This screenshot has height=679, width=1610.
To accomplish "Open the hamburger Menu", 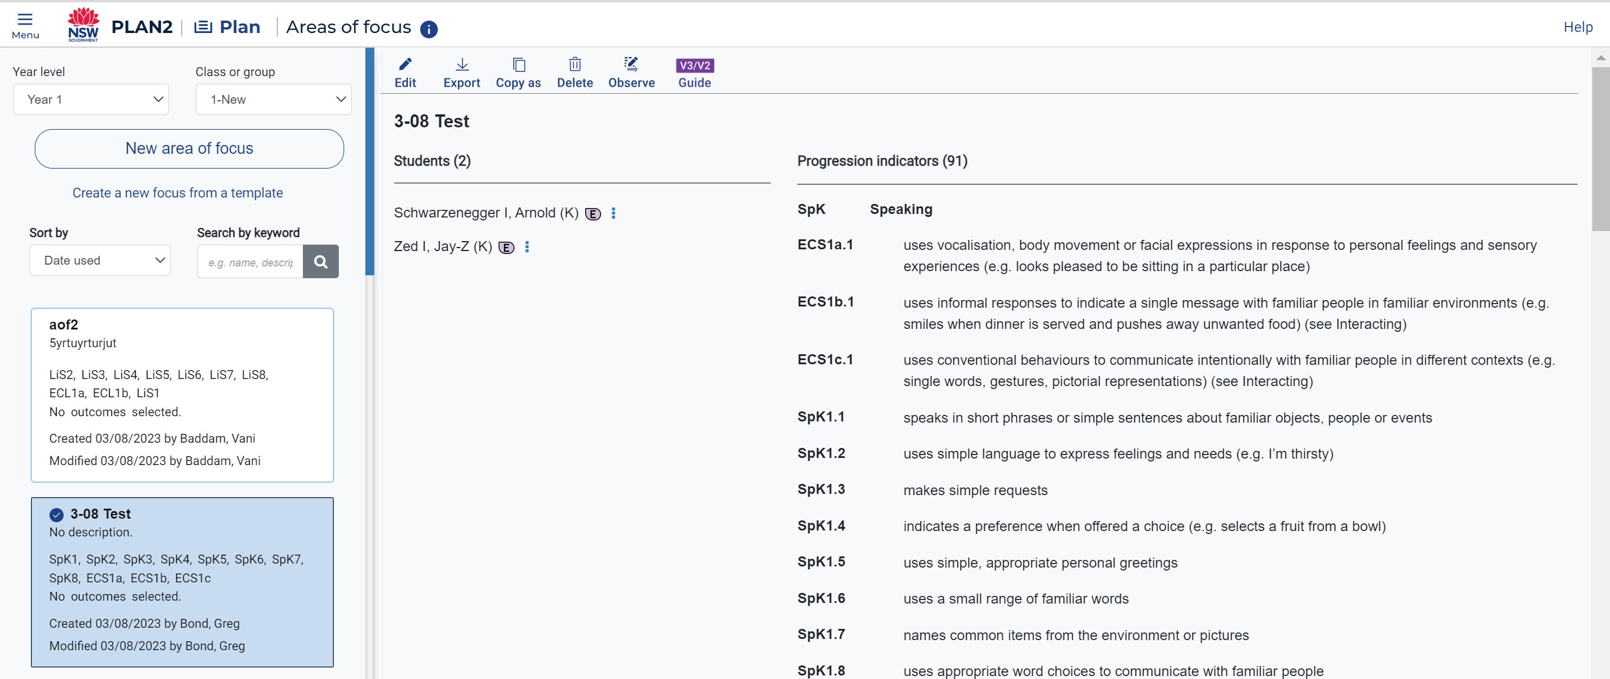I will point(25,25).
